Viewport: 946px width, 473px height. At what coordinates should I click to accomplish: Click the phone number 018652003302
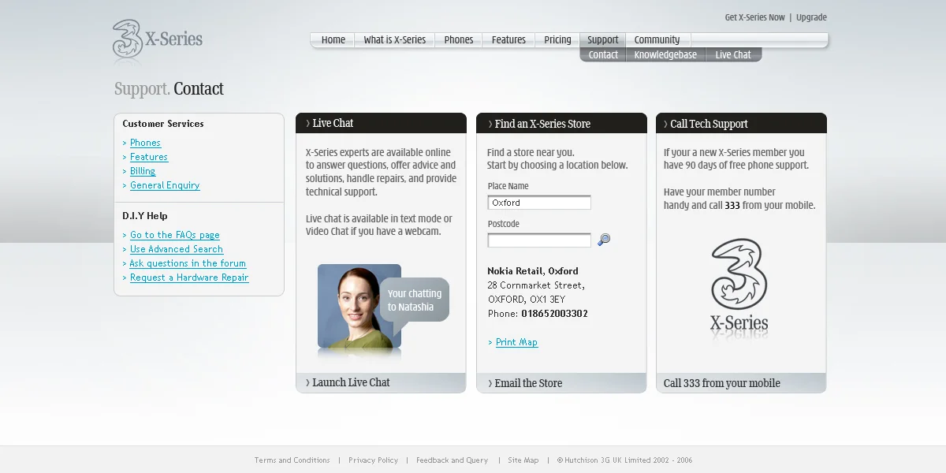[x=554, y=314]
